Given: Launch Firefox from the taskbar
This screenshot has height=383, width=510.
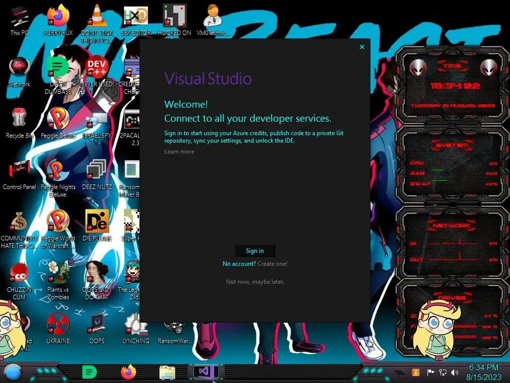Looking at the screenshot, I should tap(128, 372).
